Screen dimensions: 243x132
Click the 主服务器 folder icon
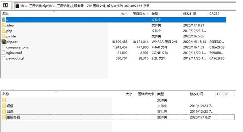click(4, 117)
